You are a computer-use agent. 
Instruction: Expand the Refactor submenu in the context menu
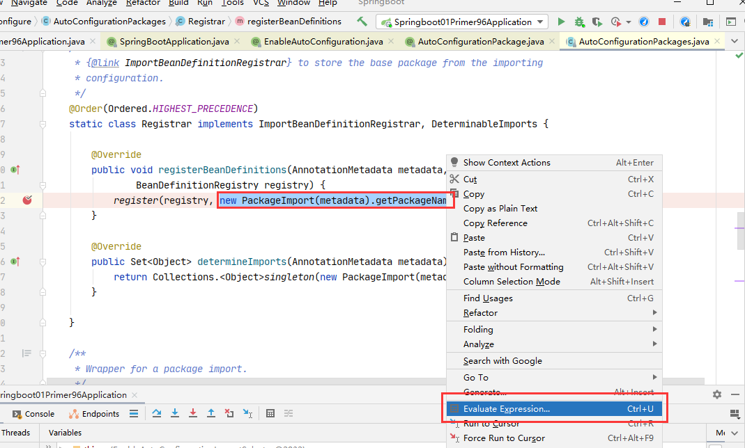coord(555,313)
